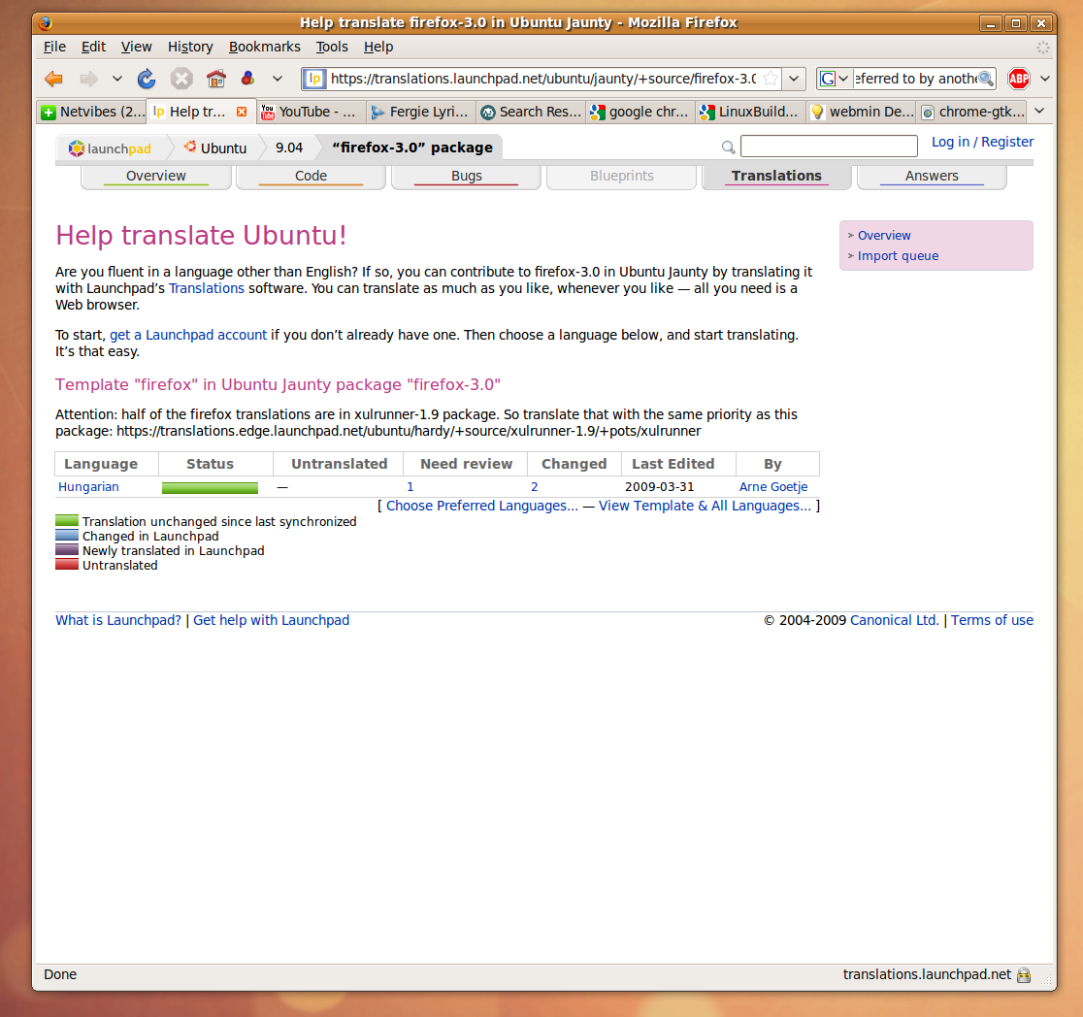This screenshot has width=1083, height=1017.
Task: Switch to the YouTube browser tab
Action: coord(310,112)
